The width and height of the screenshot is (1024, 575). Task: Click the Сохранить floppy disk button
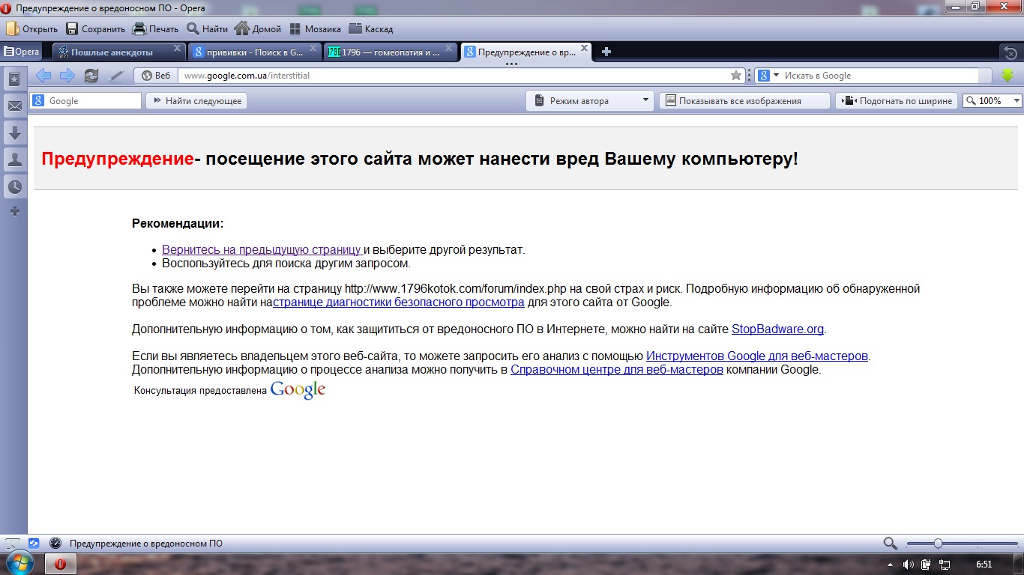pos(95,29)
